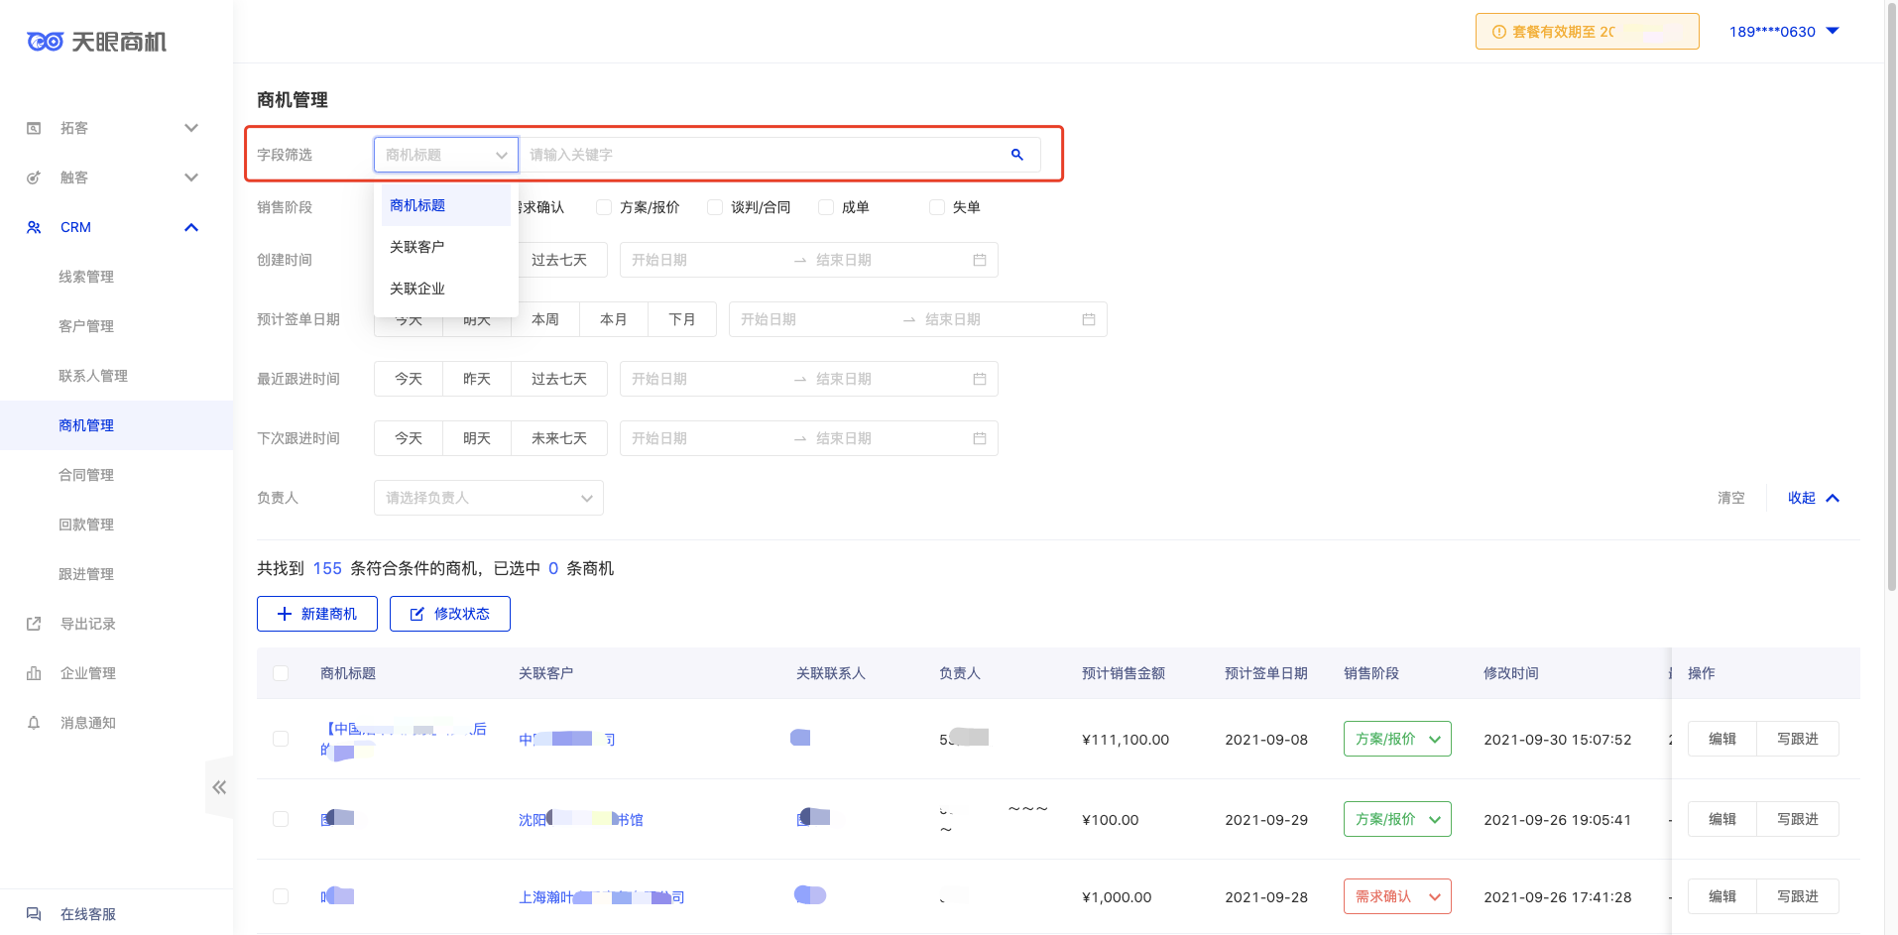Tick the 方案/报价 stage checkbox
1898x935 pixels.
coord(604,207)
